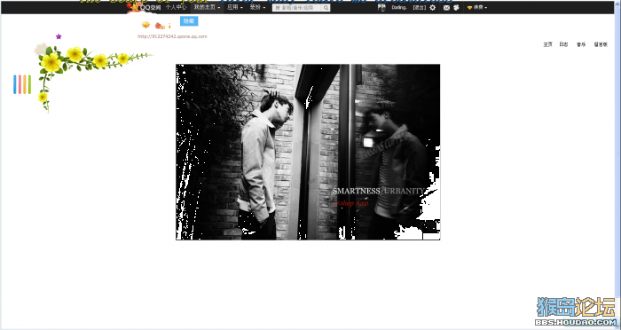
Task: Focus the top bar search input field
Action: coord(297,7)
